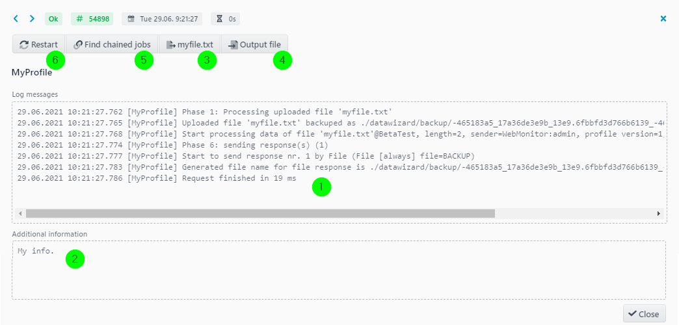Click the log horizontal scrollbar thumb
679x325 pixels.
tap(260, 213)
